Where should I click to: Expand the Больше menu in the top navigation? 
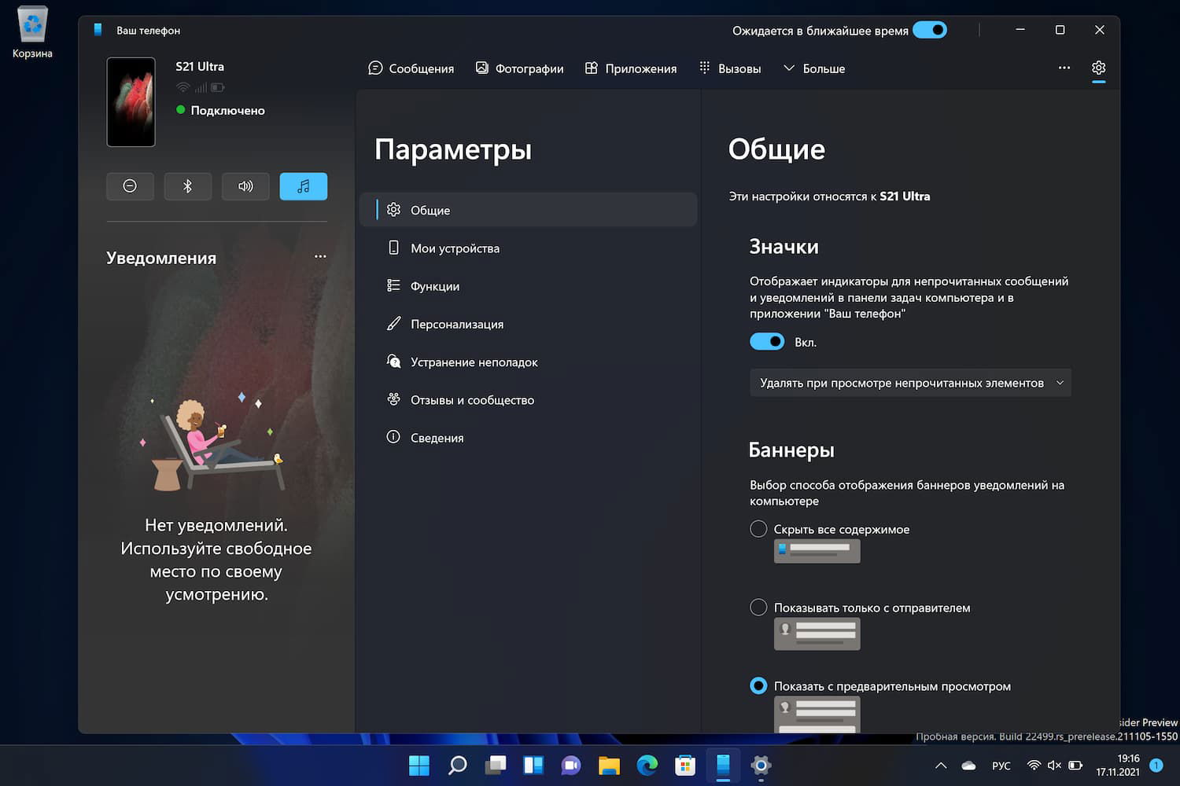pyautogui.click(x=814, y=68)
